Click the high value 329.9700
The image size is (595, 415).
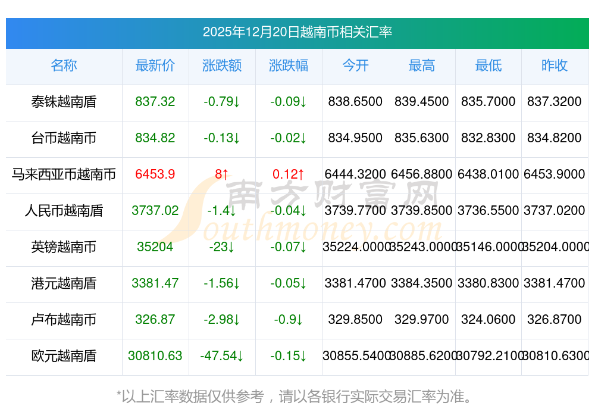click(422, 319)
